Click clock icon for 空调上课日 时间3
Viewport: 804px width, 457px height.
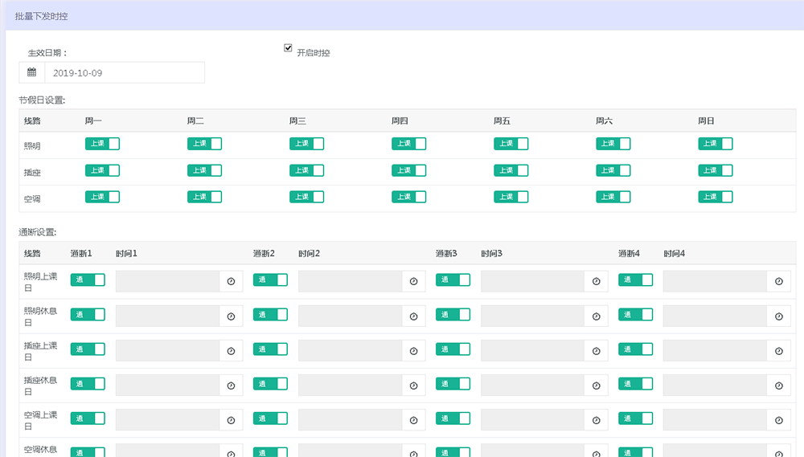point(596,421)
